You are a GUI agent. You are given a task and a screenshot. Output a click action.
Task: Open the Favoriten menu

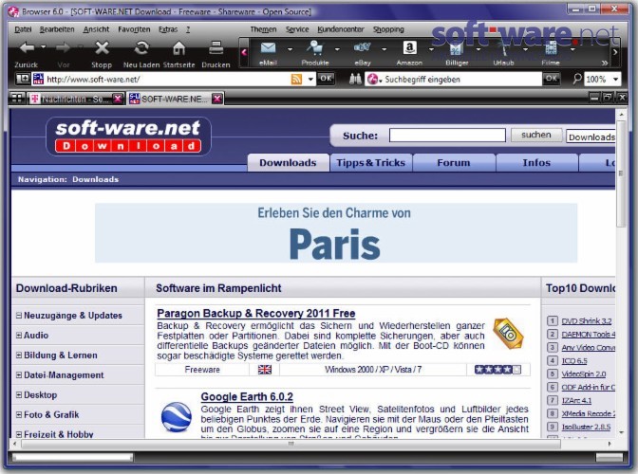(134, 29)
